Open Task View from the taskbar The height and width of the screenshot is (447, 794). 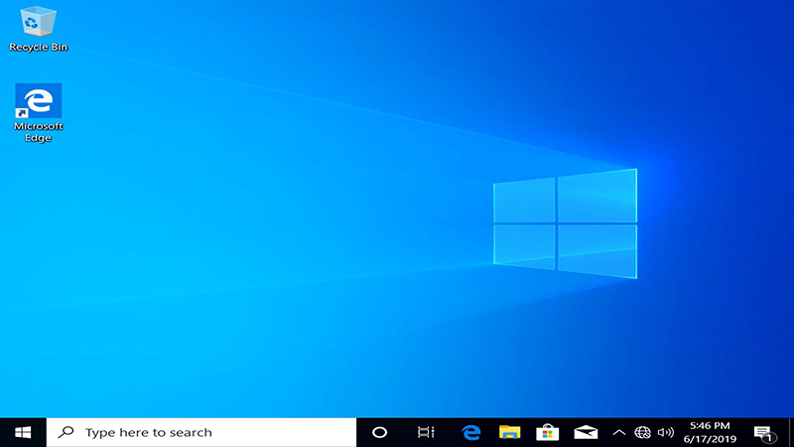pos(426,432)
